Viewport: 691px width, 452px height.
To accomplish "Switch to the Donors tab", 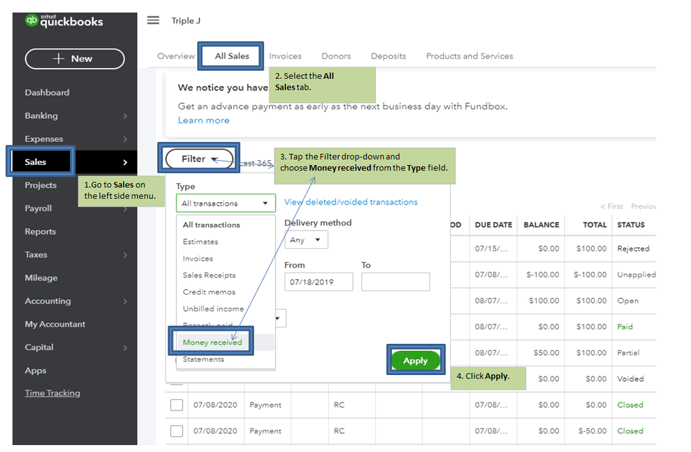I will pyautogui.click(x=336, y=56).
